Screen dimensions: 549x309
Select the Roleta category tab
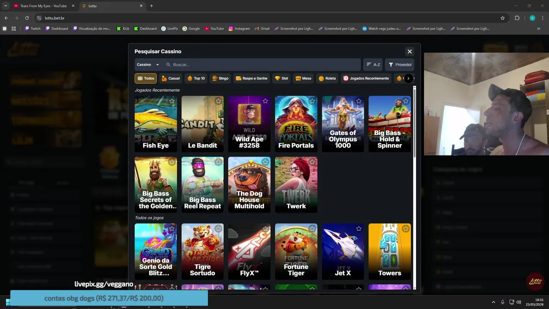[327, 79]
